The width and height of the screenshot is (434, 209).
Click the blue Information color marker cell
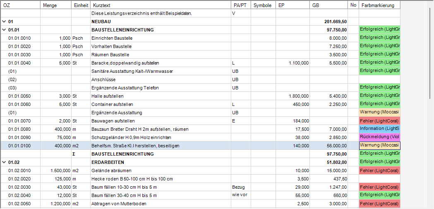coord(379,129)
